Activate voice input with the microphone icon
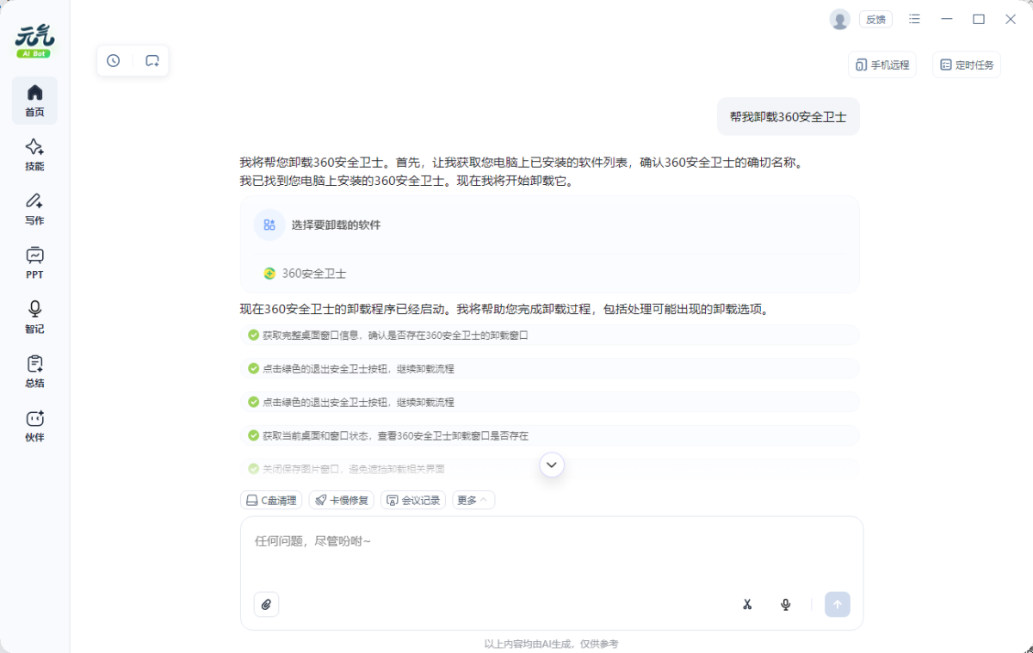Screen dimensions: 1033x653 (x=785, y=604)
